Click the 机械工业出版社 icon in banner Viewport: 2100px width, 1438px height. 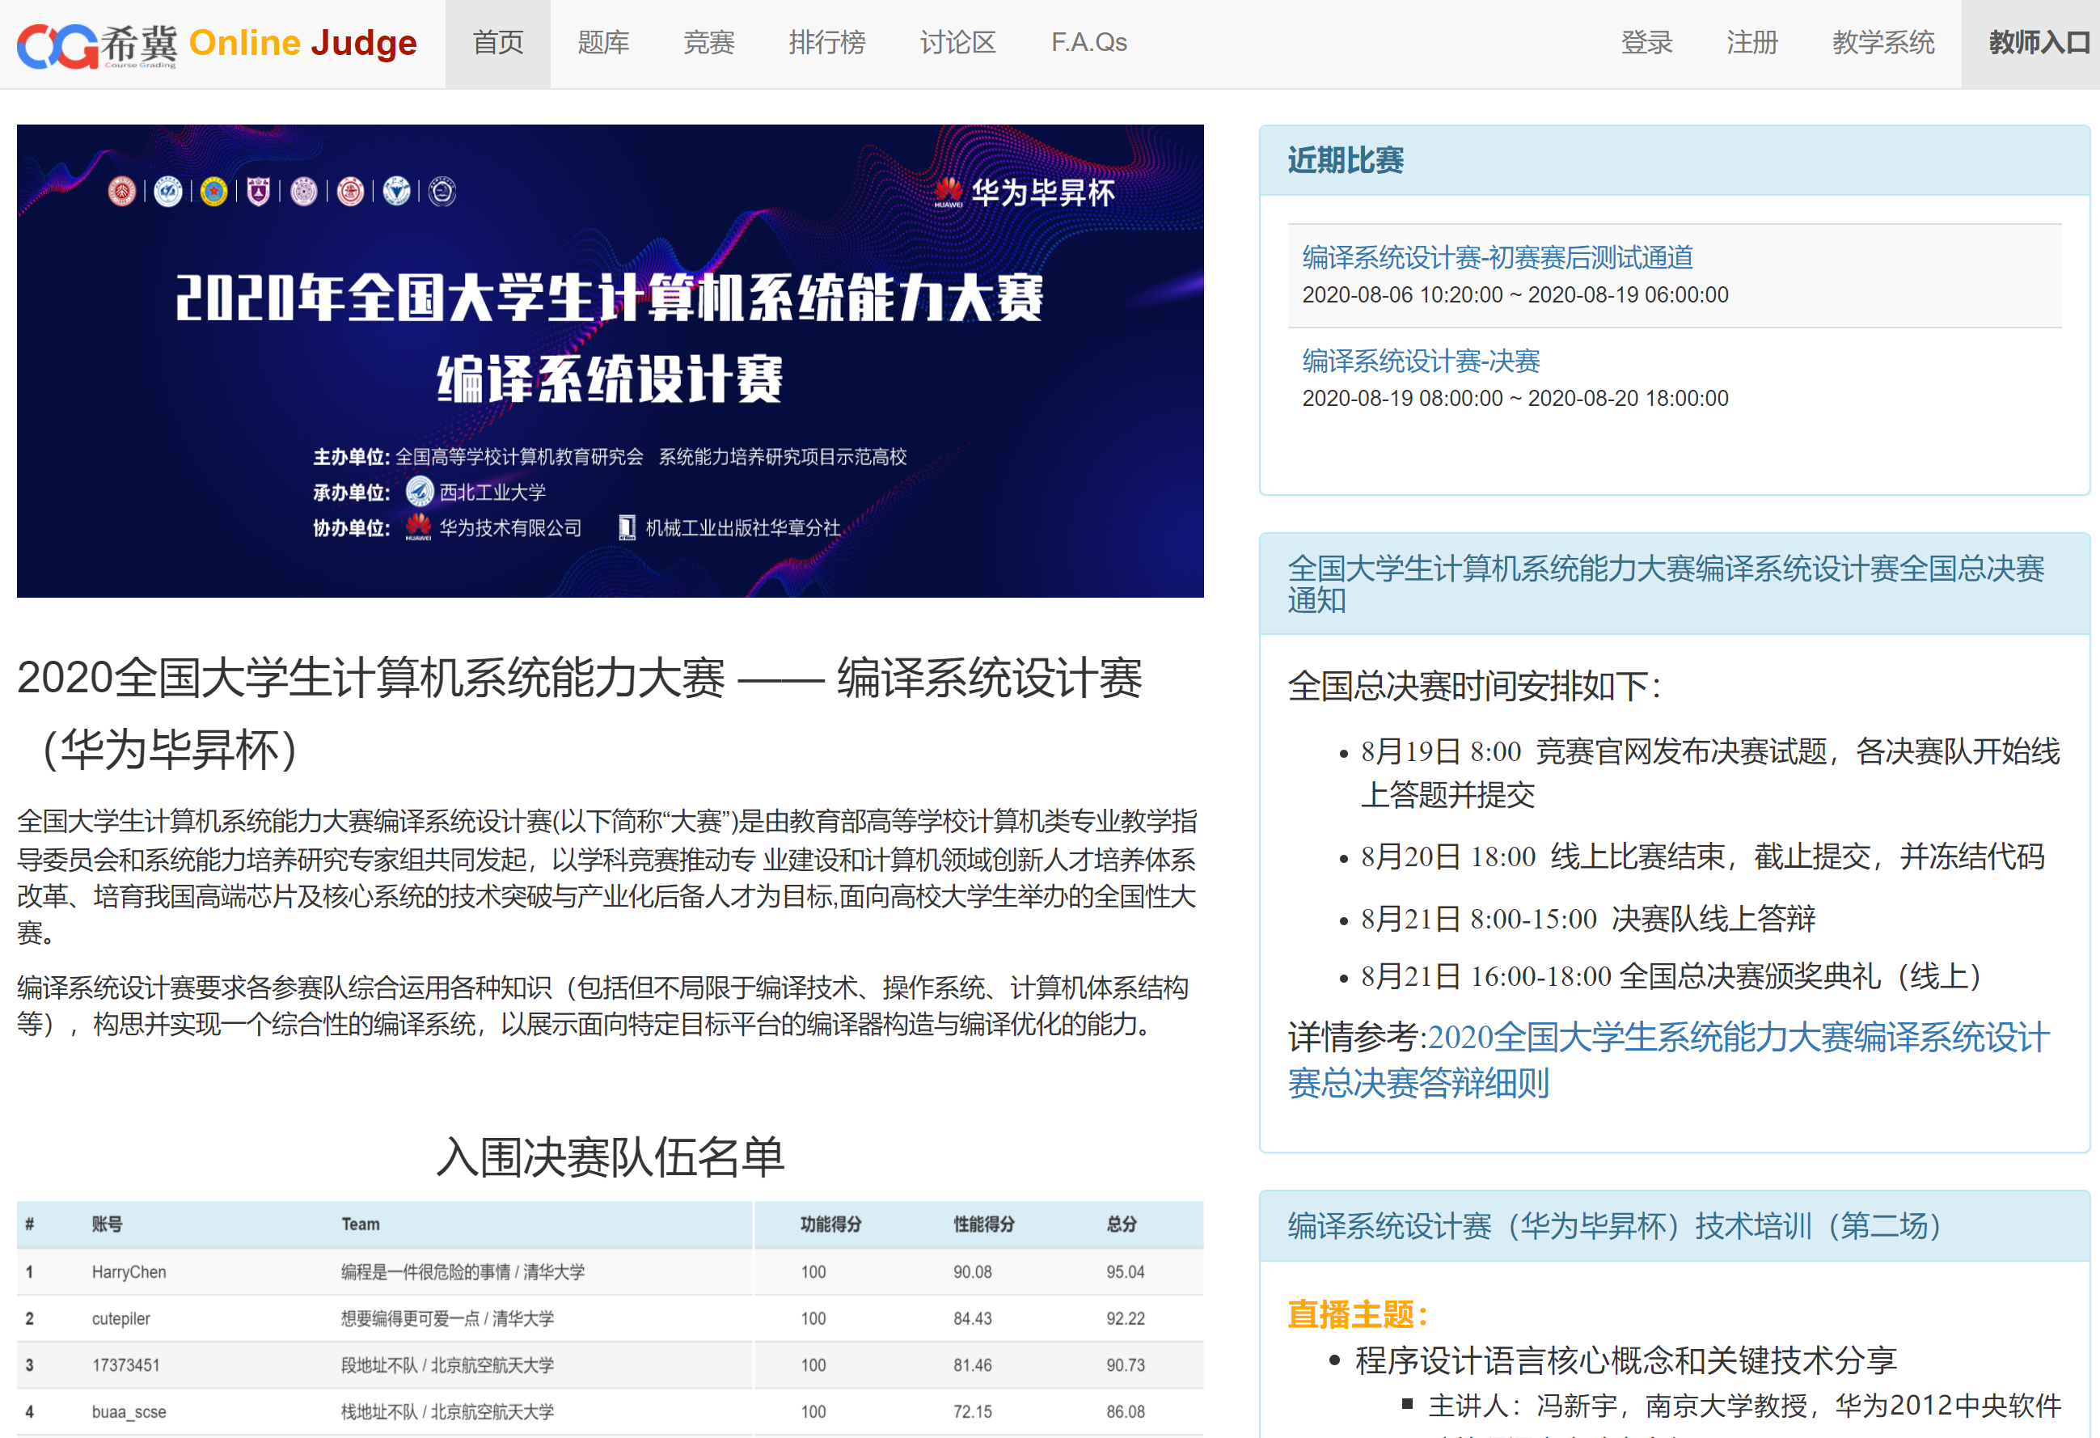(627, 527)
